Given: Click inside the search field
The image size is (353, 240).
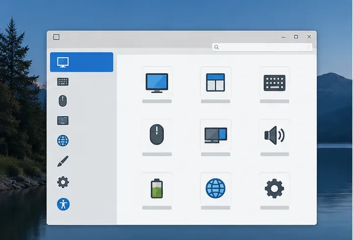Looking at the screenshot, I should 262,47.
